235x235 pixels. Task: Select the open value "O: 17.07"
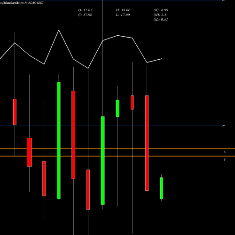(x=86, y=10)
